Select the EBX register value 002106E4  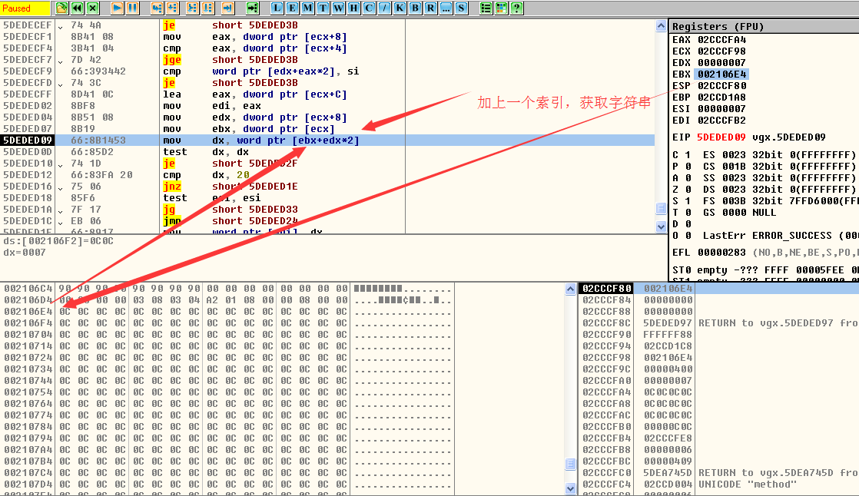point(721,74)
